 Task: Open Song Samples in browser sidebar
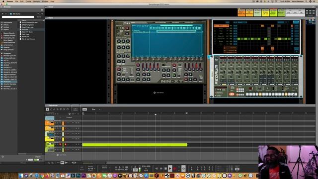tap(8, 50)
